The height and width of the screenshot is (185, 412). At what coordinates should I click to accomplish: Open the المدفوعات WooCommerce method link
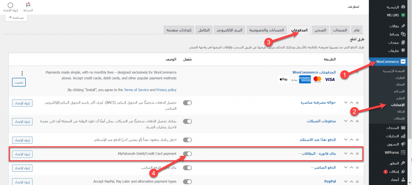pos(314,72)
